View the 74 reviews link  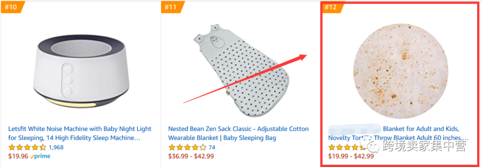tap(212, 147)
